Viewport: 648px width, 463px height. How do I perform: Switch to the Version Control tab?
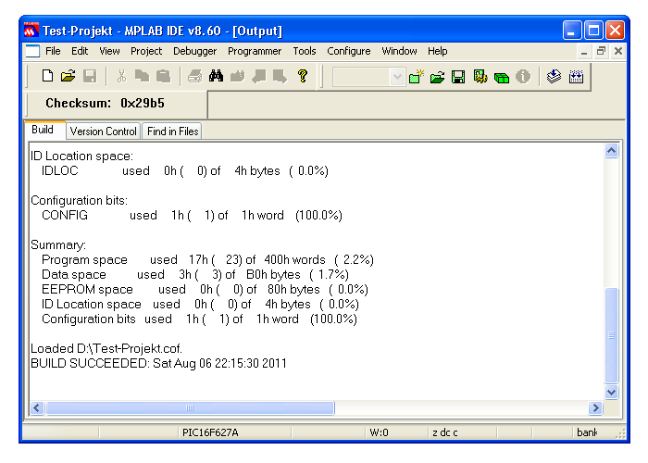point(104,131)
